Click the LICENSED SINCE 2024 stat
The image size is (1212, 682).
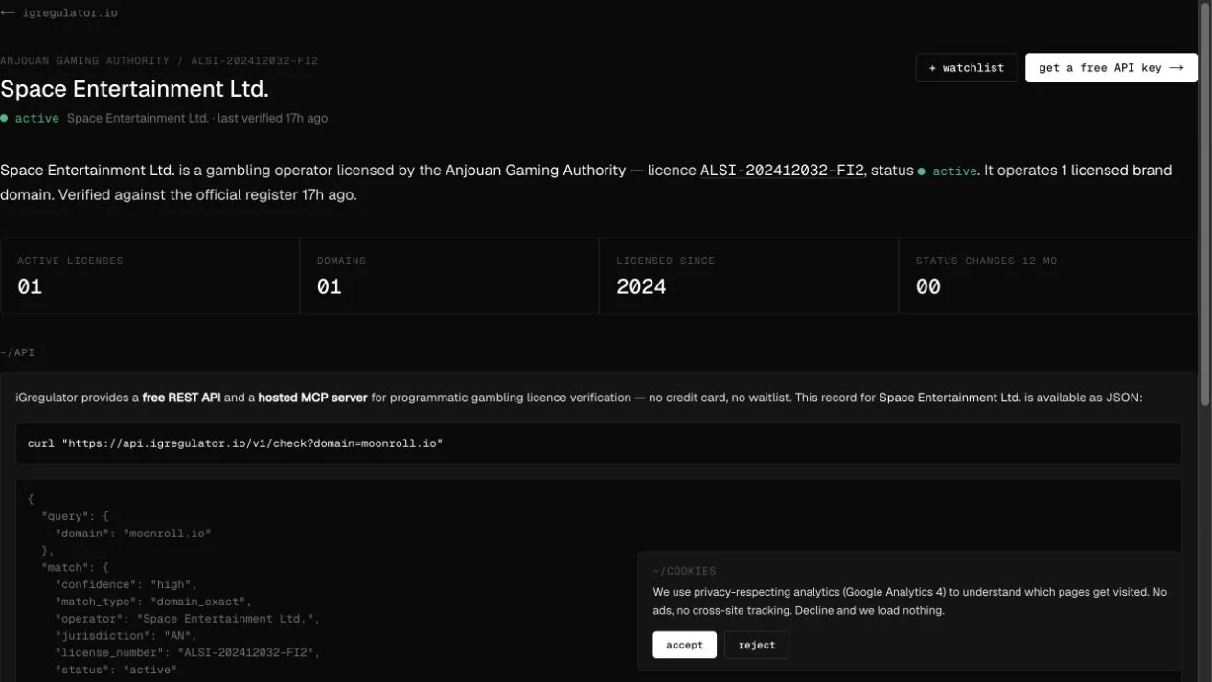(x=748, y=276)
